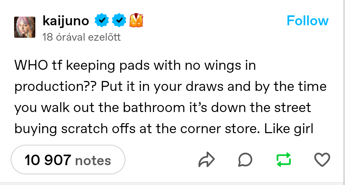The width and height of the screenshot is (345, 185).
Task: Click the first blue verified checkmark badge
Action: coord(102,20)
